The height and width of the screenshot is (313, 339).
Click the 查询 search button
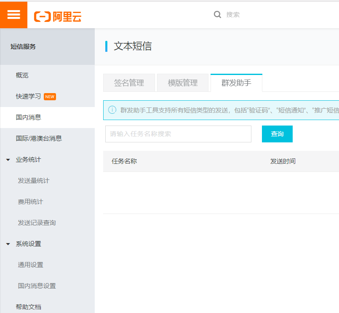[277, 134]
